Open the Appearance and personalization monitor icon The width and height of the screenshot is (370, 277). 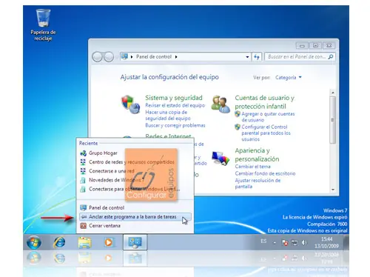click(x=221, y=158)
